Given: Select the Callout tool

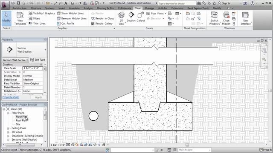Looking at the screenshot, I should point(141,17).
